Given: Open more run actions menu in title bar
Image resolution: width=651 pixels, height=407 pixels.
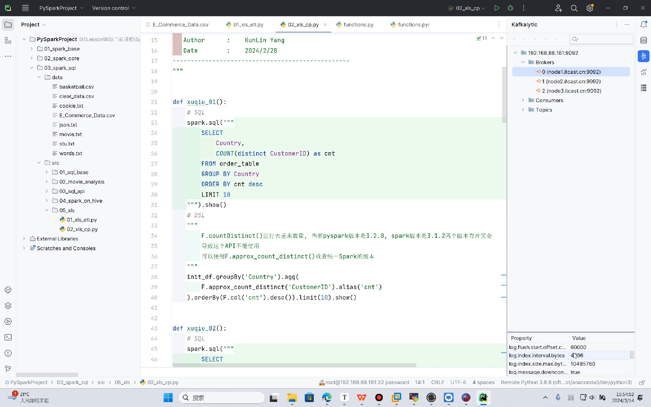Looking at the screenshot, I should pos(524,8).
